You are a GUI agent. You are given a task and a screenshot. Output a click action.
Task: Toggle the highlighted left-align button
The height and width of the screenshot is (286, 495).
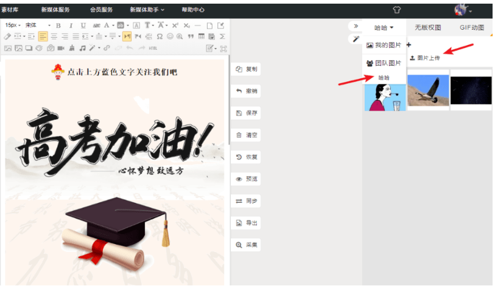[x=43, y=36]
